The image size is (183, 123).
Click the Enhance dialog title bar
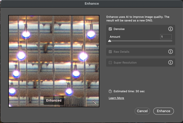91,4
